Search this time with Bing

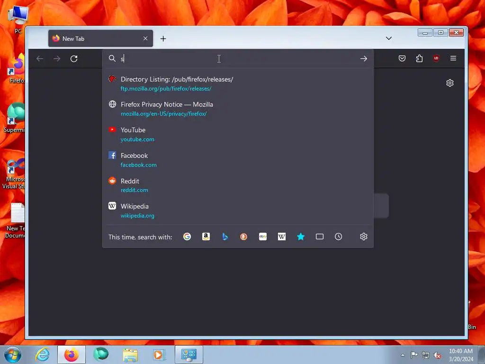point(225,237)
